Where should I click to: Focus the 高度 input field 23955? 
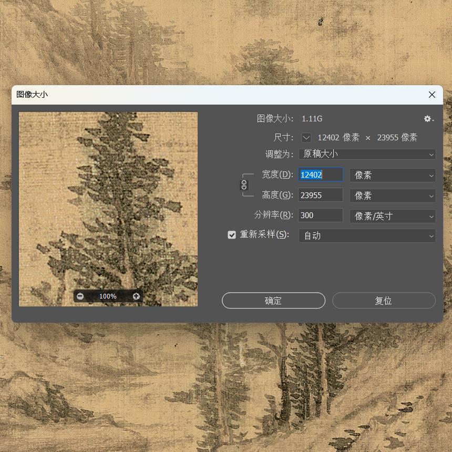click(320, 195)
